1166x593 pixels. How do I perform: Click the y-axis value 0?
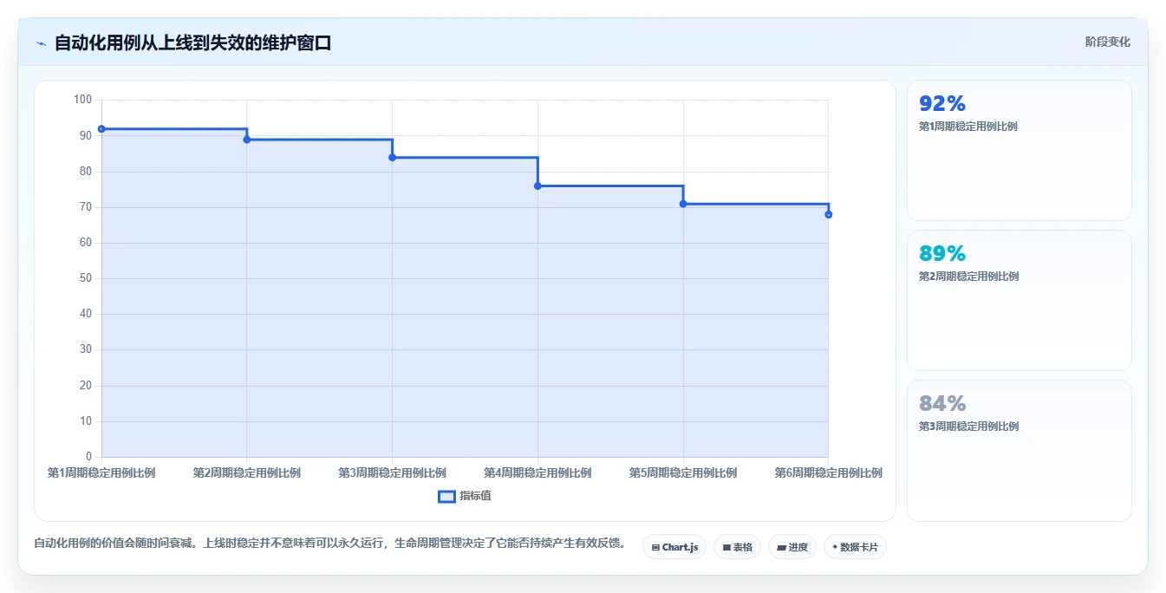(x=88, y=457)
